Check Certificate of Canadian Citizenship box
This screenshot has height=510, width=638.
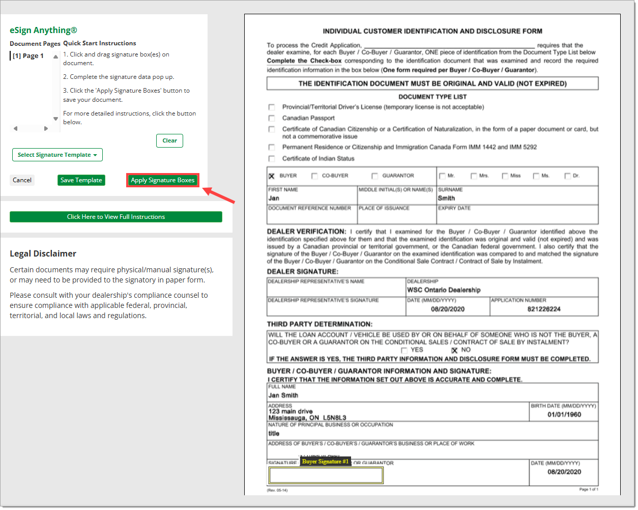[272, 129]
